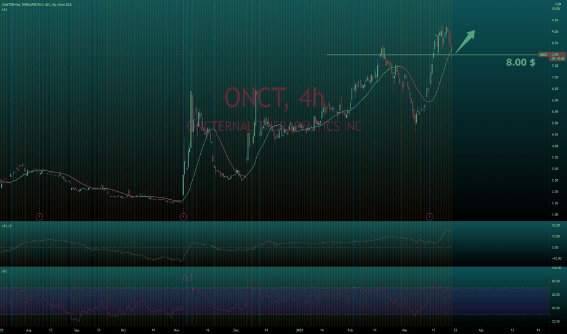Click the 100.00 label on RSI axis

point(556,268)
